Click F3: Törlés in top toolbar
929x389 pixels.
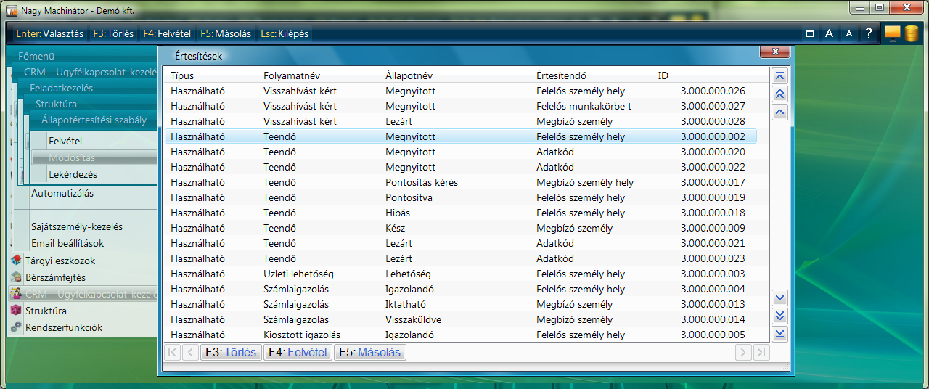point(113,33)
